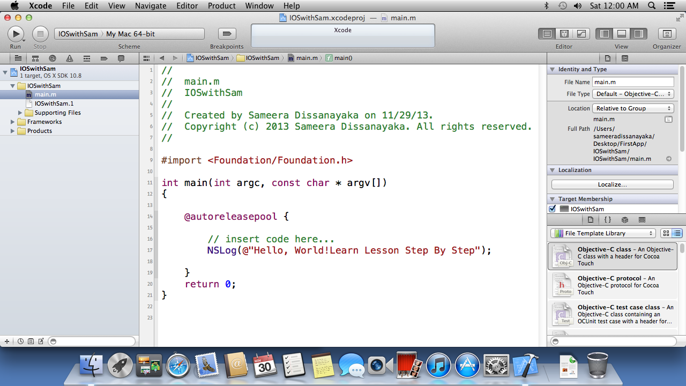The width and height of the screenshot is (686, 386).
Task: Open the Edit menu
Action: pos(92,6)
